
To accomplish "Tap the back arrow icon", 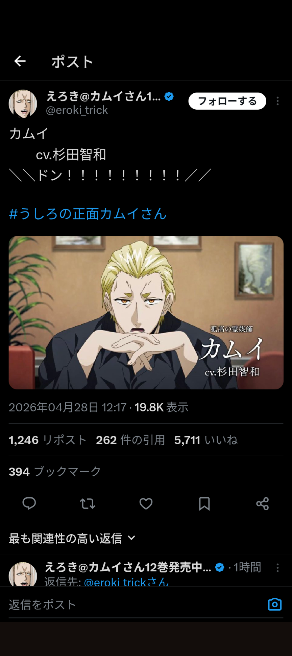I will pos(20,61).
